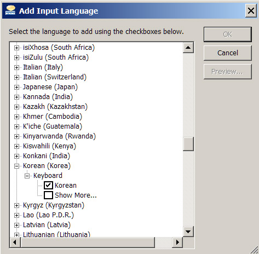This screenshot has height=254, width=259.
Task: Check the Show More... checkbox
Action: [x=48, y=195]
